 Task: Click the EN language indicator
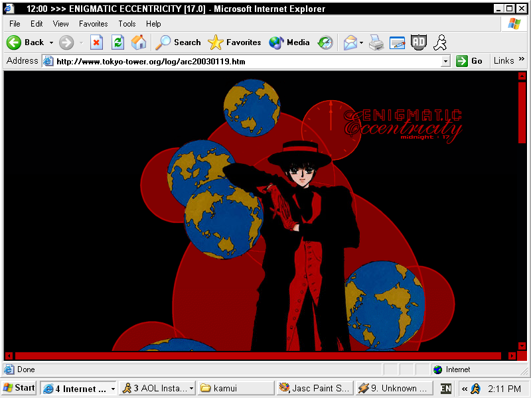[445, 389]
